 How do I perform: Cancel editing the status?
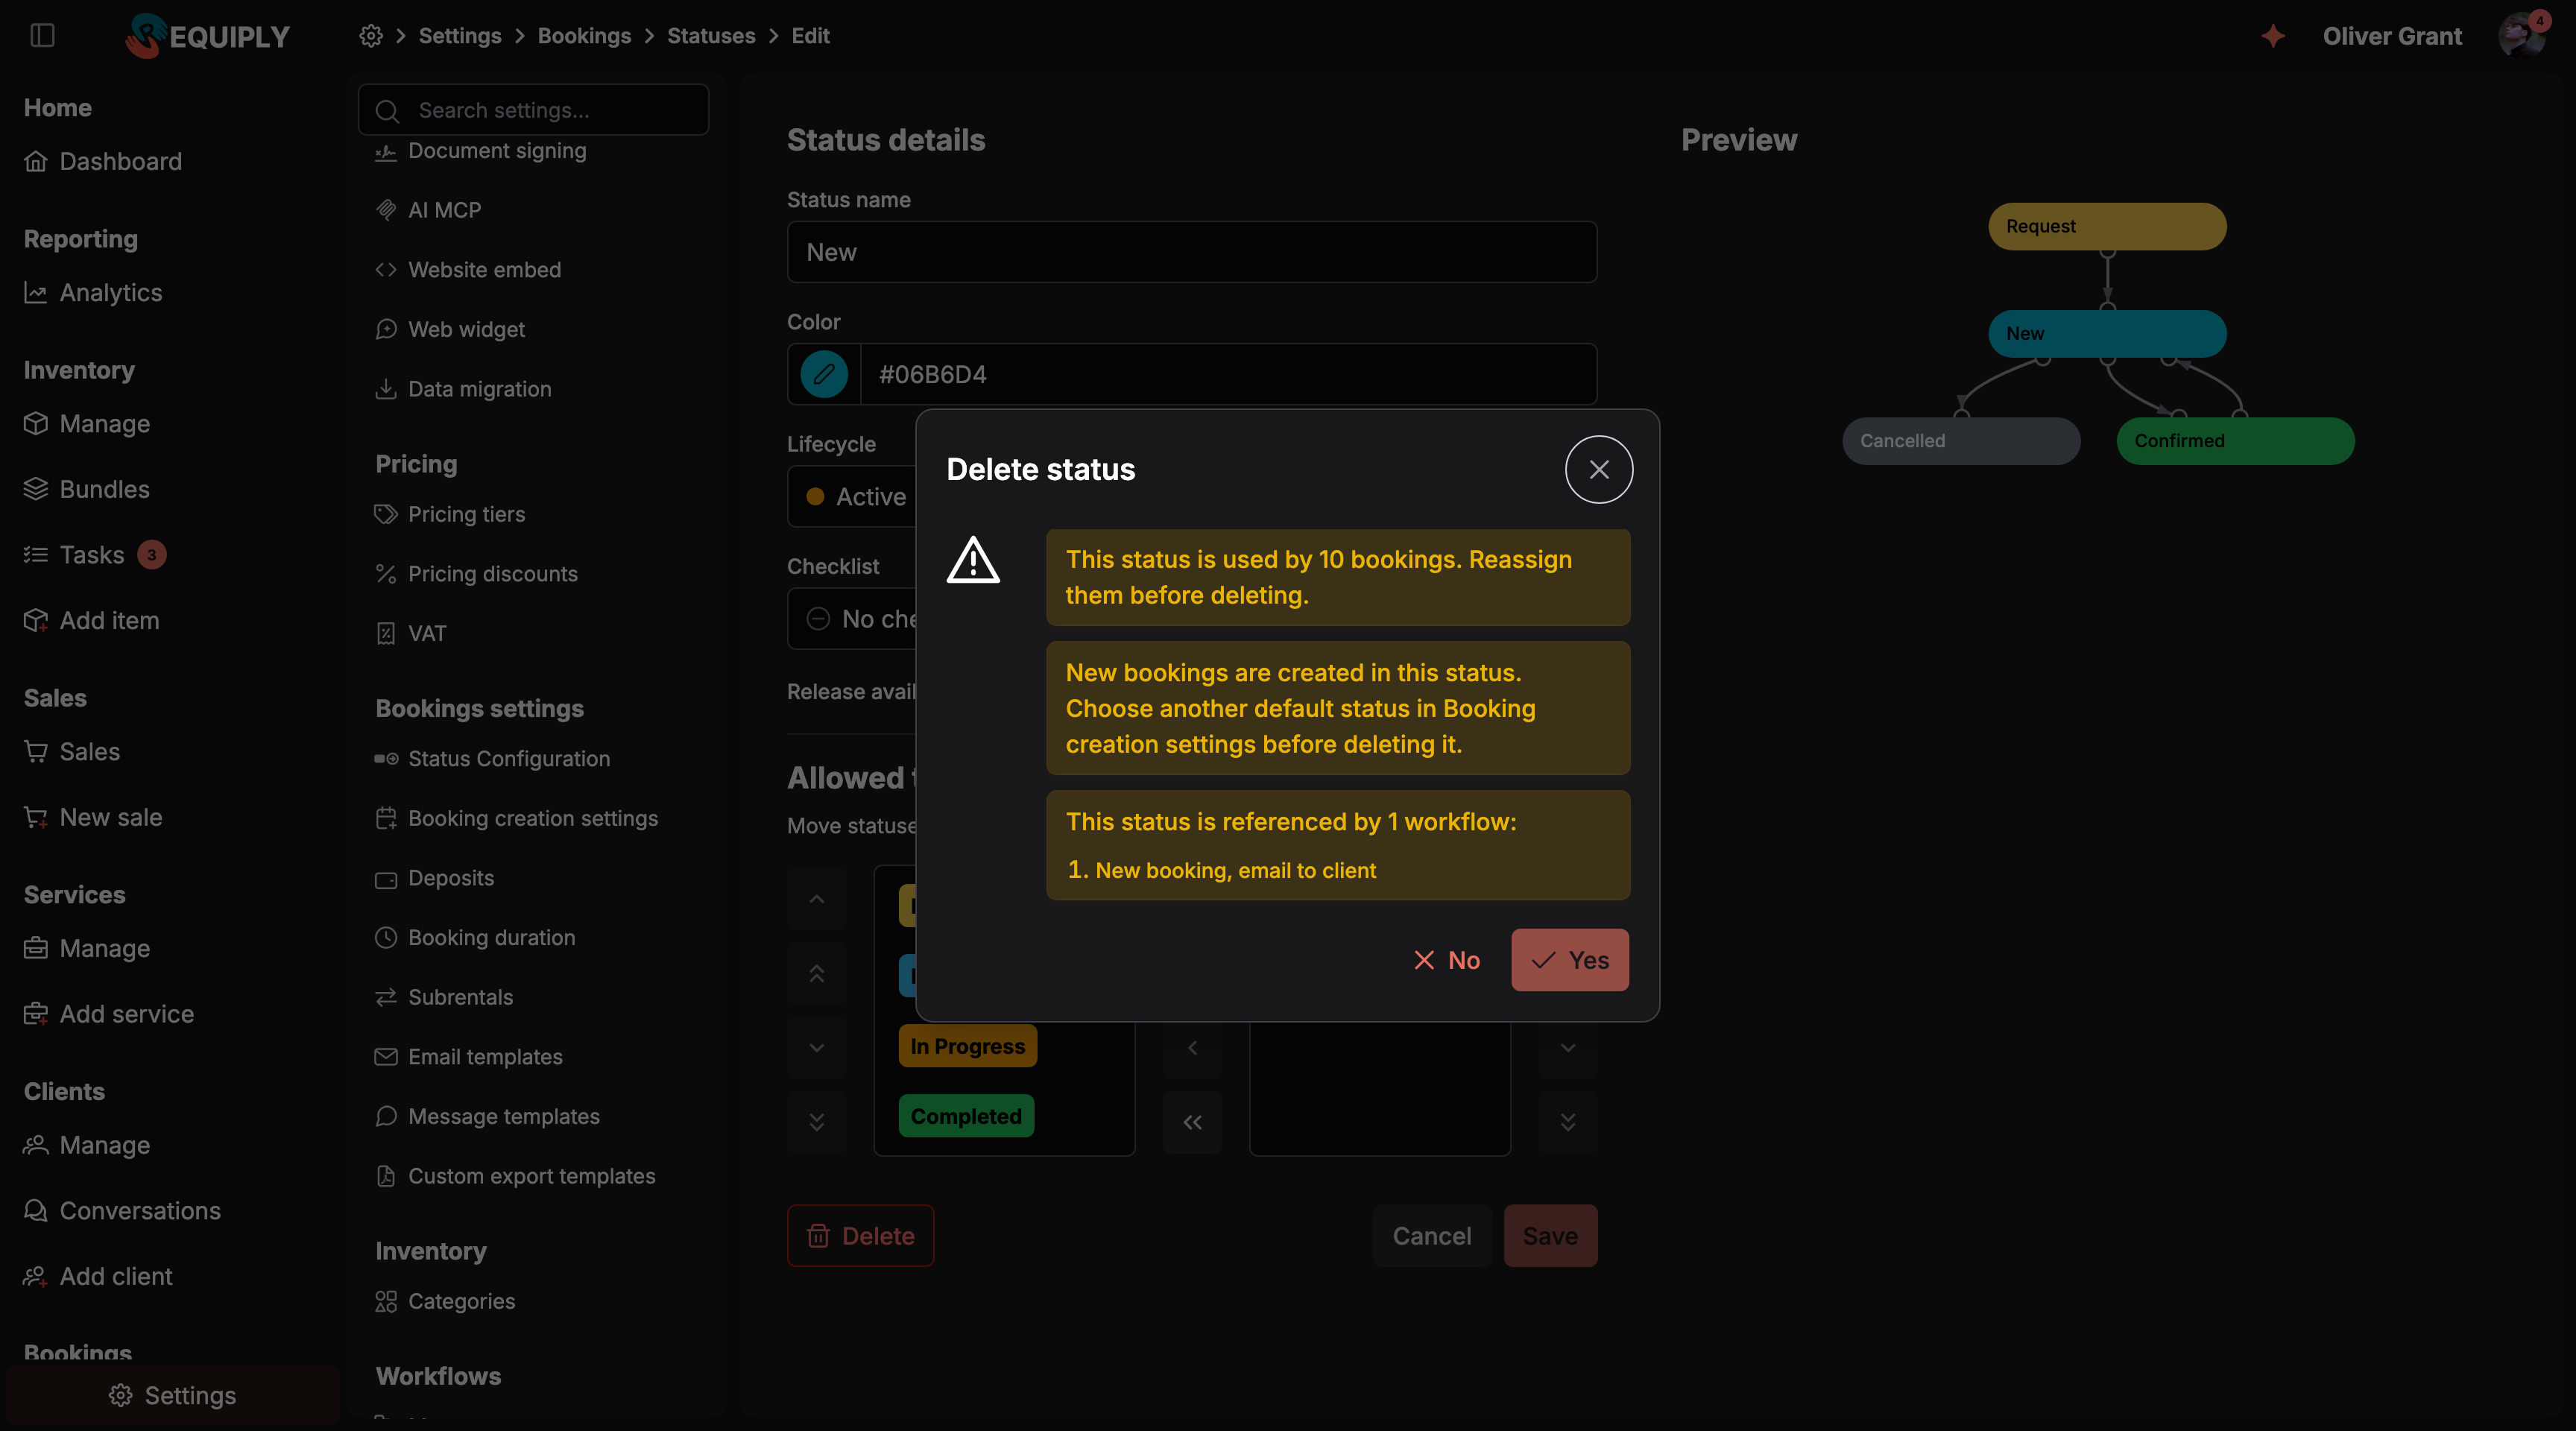[x=1431, y=1235]
